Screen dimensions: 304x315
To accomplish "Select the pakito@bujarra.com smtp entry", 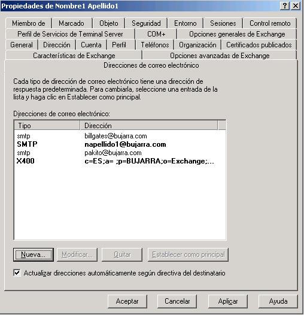I will point(120,153).
